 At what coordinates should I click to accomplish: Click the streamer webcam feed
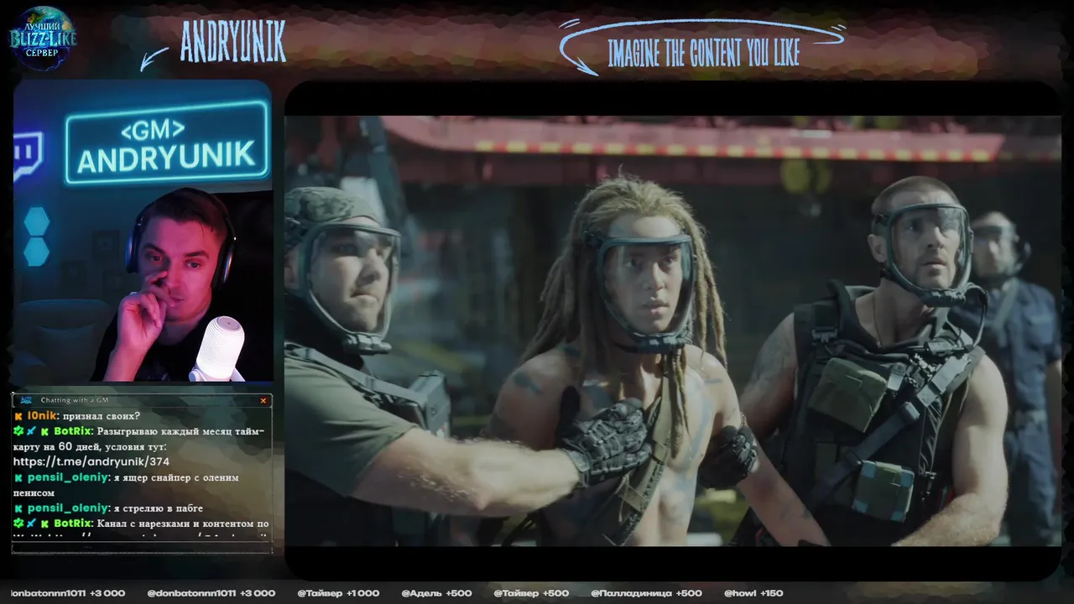[143, 231]
